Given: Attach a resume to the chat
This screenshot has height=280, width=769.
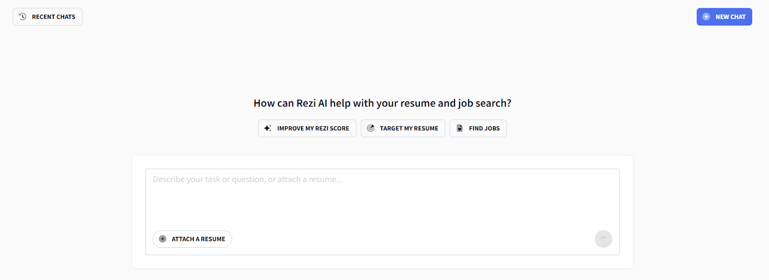Looking at the screenshot, I should coord(192,239).
